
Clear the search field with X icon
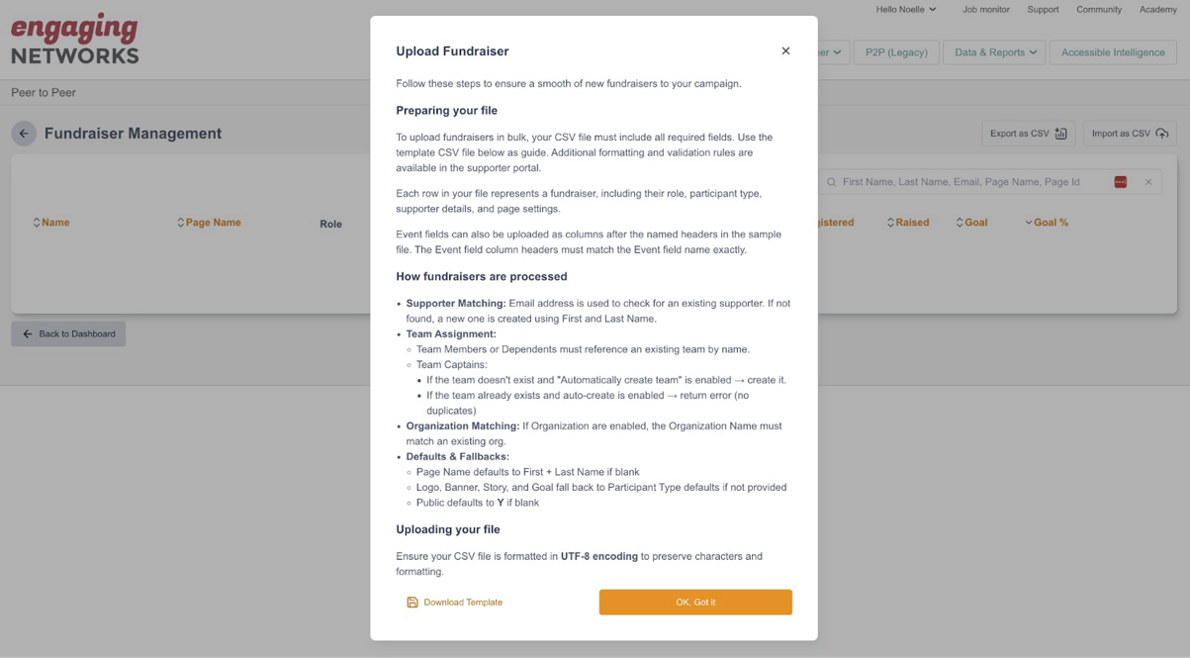coord(1148,182)
